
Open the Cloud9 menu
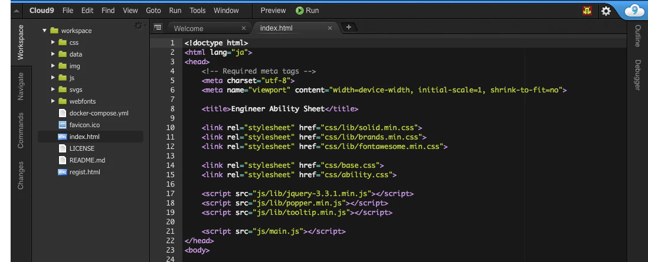pos(42,11)
